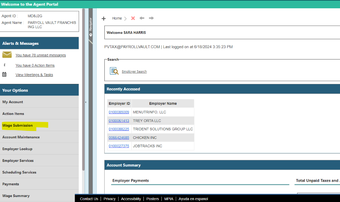The image size is (340, 202).
Task: Open Employer Lookup option
Action: [39, 149]
